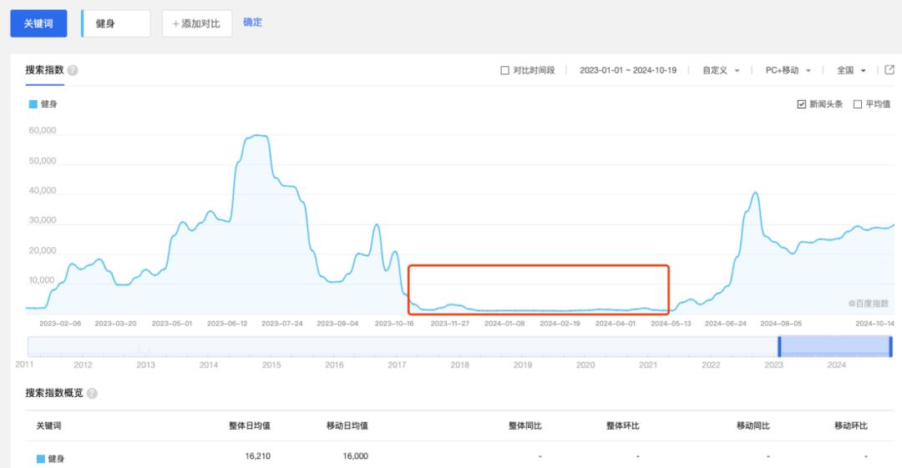Click the +添加对比 button
Viewport: 902px width, 468px height.
click(197, 23)
